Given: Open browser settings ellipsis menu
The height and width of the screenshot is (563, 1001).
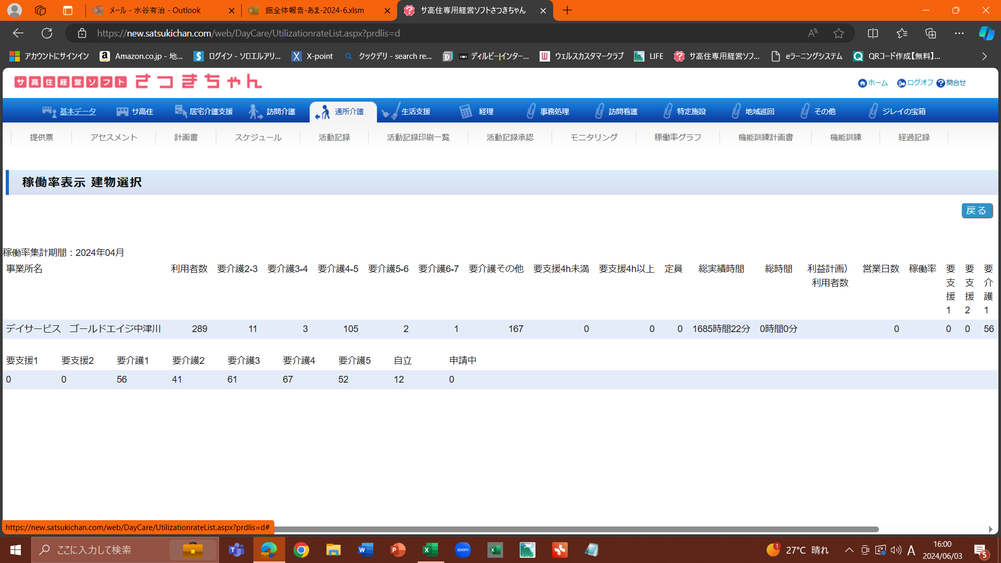Looking at the screenshot, I should click(959, 33).
